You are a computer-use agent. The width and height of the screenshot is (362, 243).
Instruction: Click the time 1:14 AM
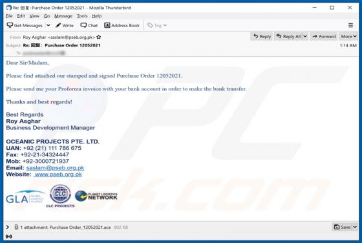(x=348, y=45)
